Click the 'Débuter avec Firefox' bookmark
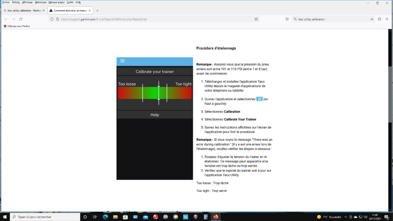The height and width of the screenshot is (221, 393). [x=17, y=26]
